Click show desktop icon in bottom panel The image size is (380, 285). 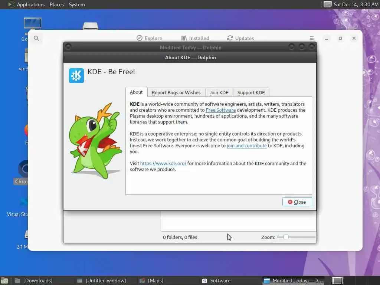(4, 281)
